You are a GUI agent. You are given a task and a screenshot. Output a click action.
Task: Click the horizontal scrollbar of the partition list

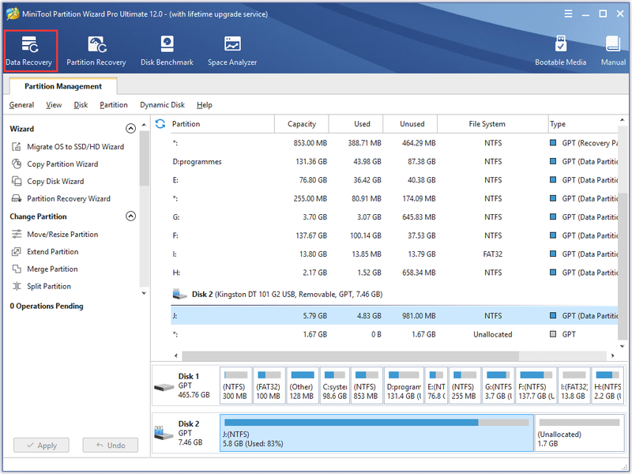coord(350,356)
